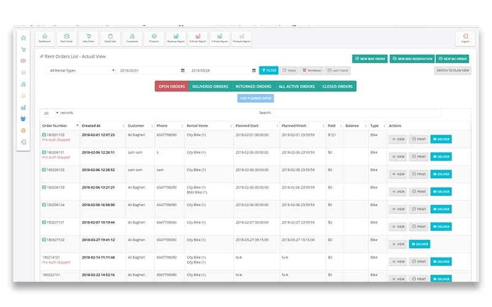Sort table by Balance column
Viewport: 492px width, 307px height.
pos(355,126)
